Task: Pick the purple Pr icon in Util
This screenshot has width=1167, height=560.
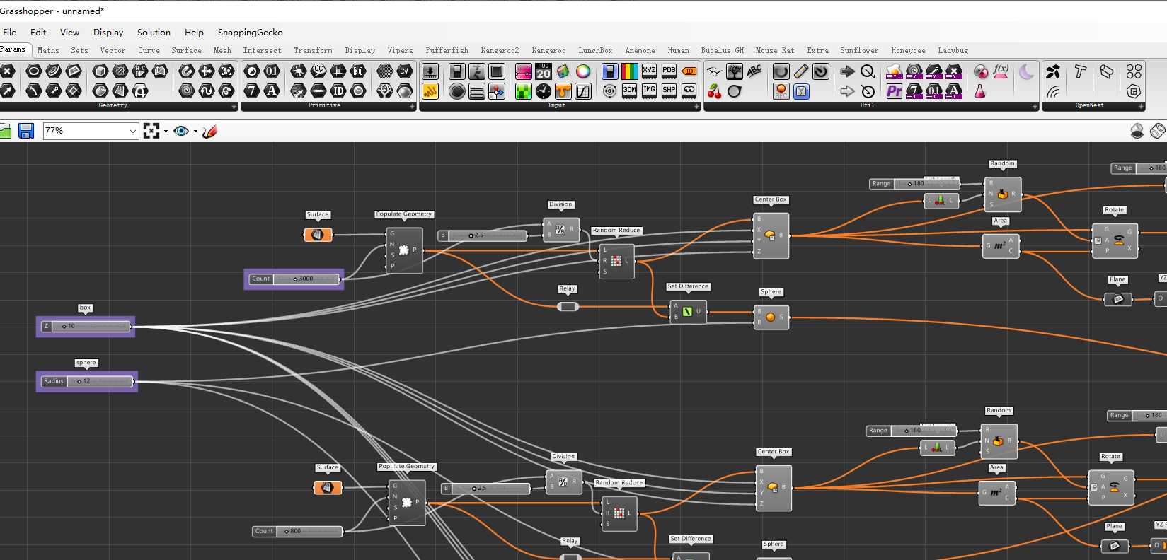Action: click(x=894, y=91)
